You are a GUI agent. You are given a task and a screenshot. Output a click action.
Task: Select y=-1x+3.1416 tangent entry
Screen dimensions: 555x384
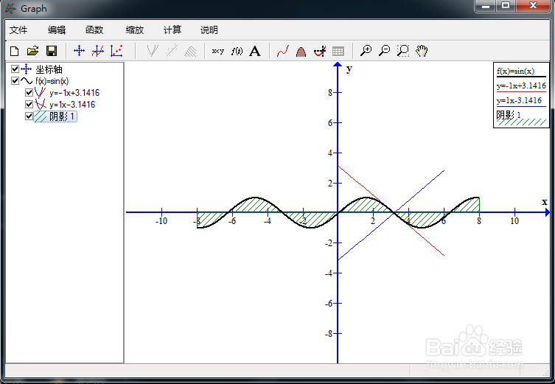(74, 93)
